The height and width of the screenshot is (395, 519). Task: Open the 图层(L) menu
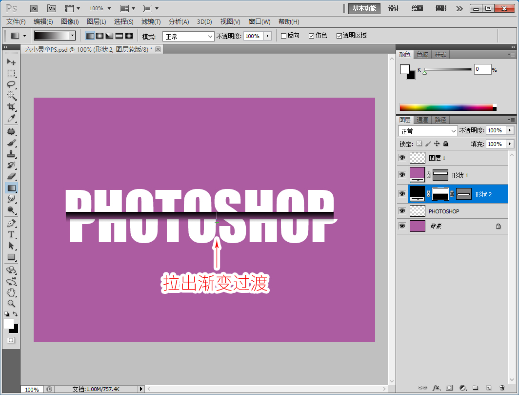tap(96, 22)
